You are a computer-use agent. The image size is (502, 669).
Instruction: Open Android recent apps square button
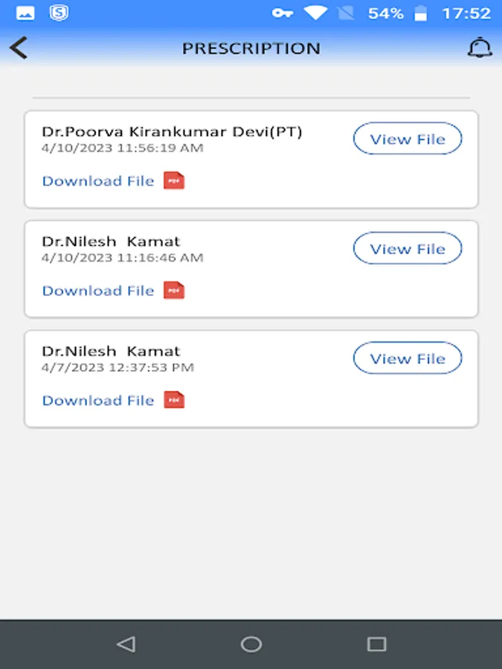(x=377, y=644)
